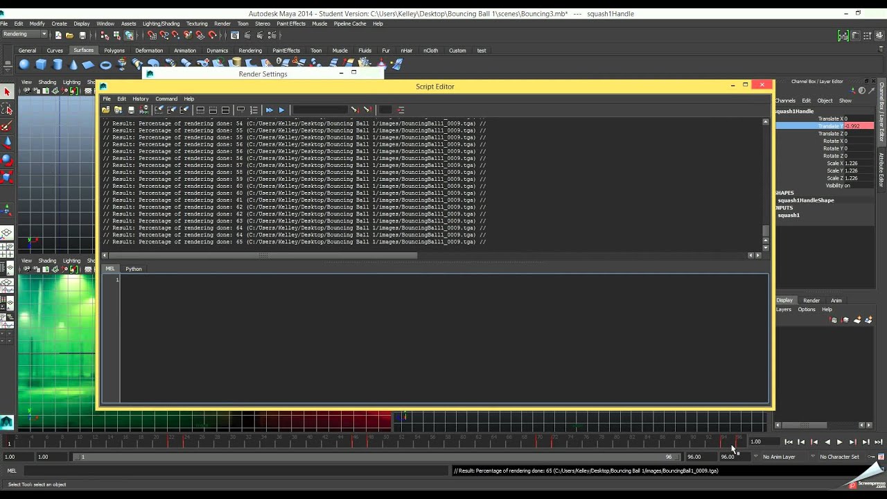
Task: Select squash1 under INPUTS
Action: [x=789, y=216]
